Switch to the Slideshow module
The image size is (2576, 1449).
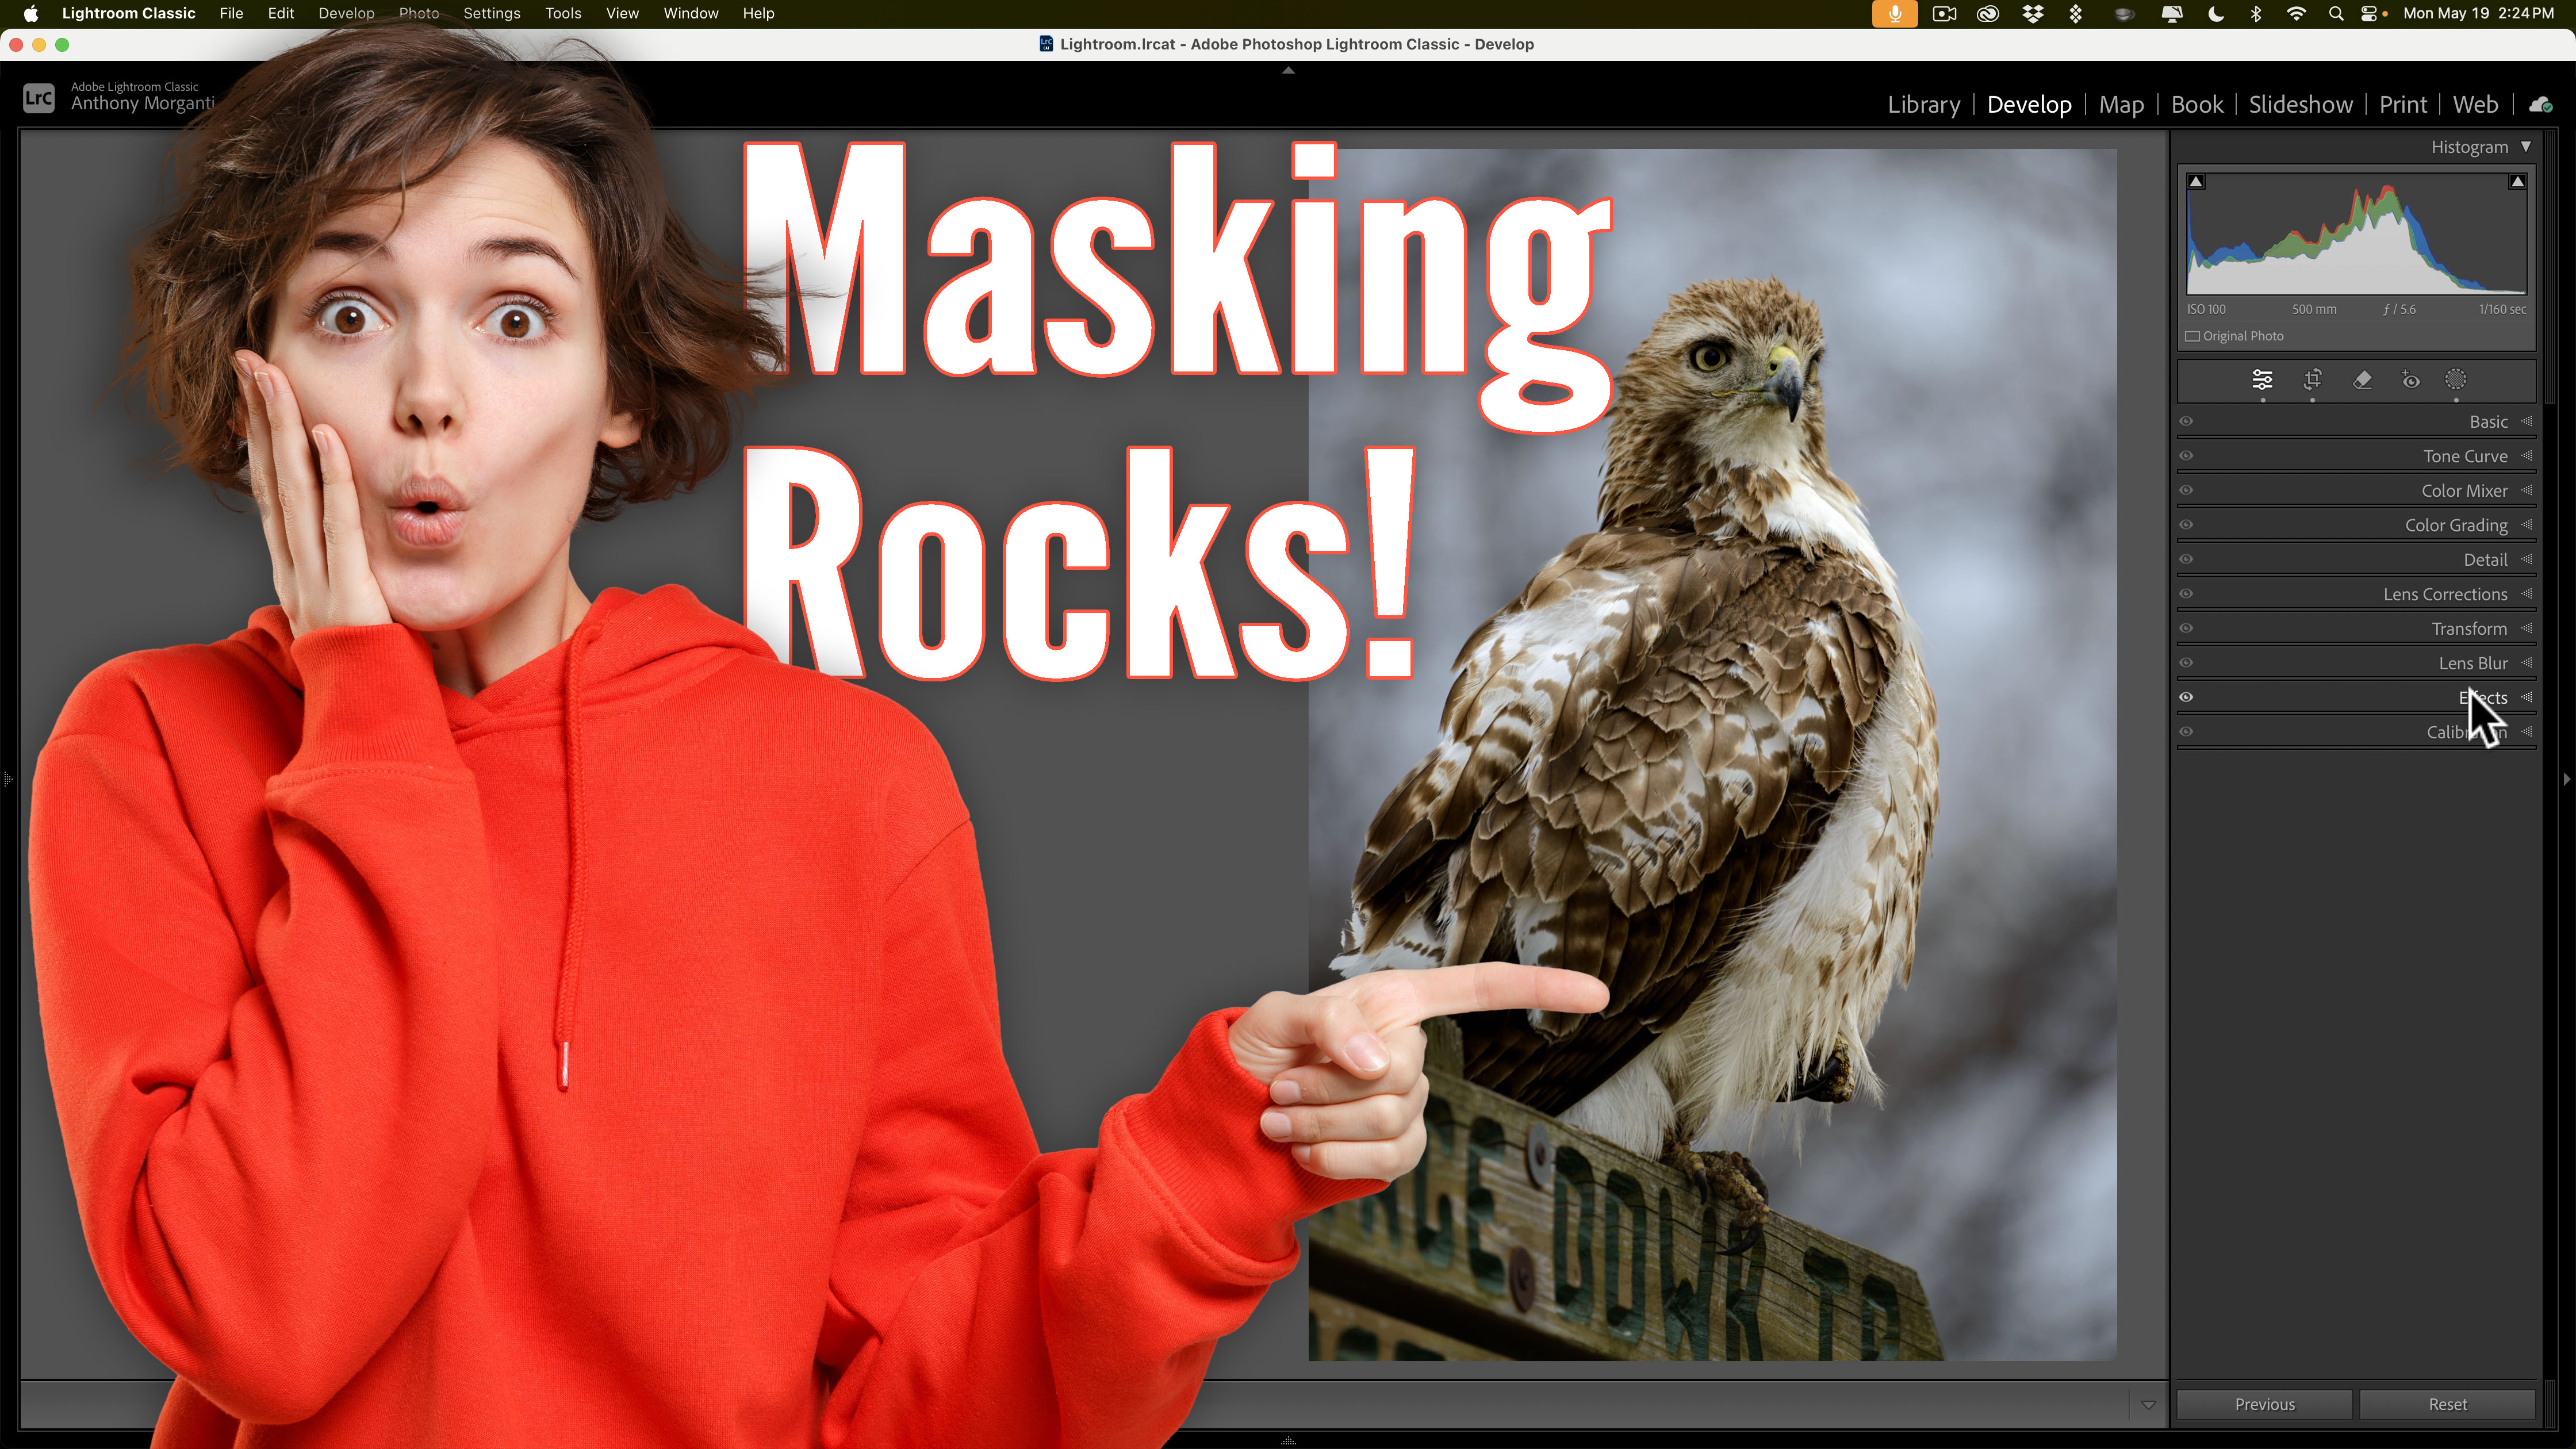tap(2300, 105)
